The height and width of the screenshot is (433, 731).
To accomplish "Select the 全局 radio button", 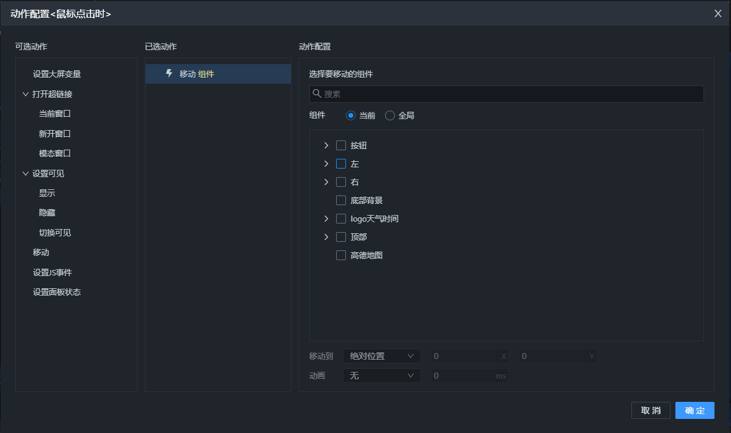I will pos(390,115).
